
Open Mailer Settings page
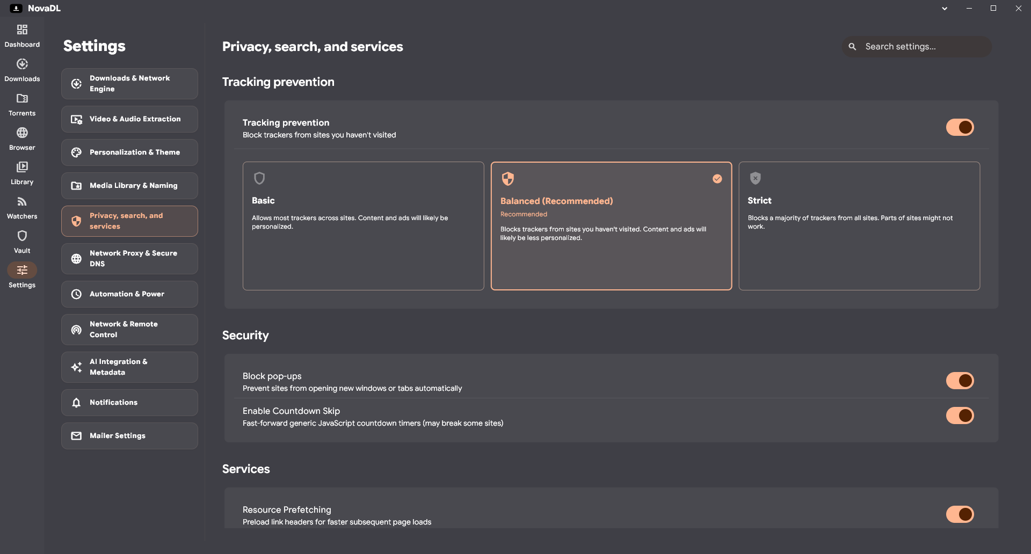tap(129, 436)
